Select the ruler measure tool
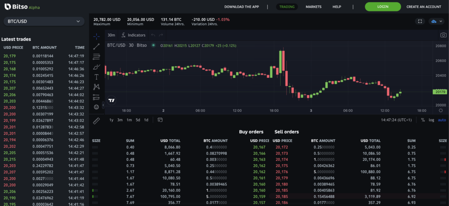Screen dimensions: 449x206 click(x=96, y=121)
